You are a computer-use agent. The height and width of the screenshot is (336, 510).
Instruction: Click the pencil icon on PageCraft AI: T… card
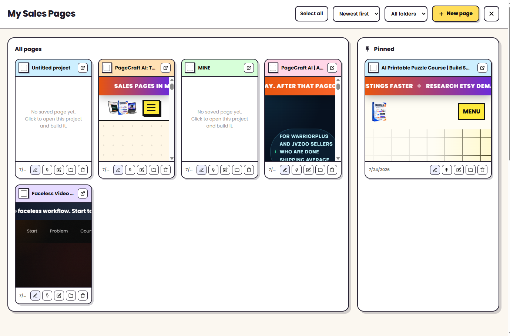coord(118,170)
